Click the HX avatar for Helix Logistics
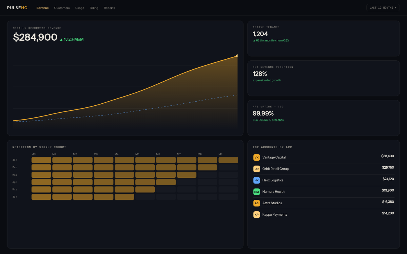The image size is (407, 254). [x=256, y=180]
